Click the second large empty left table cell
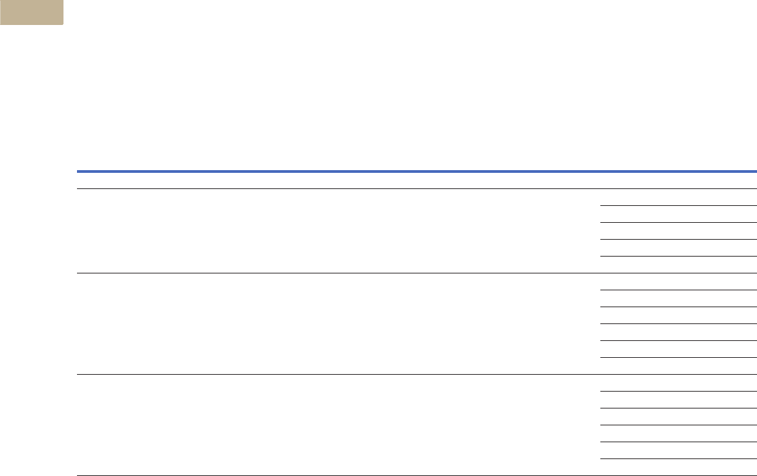 [x=338, y=323]
